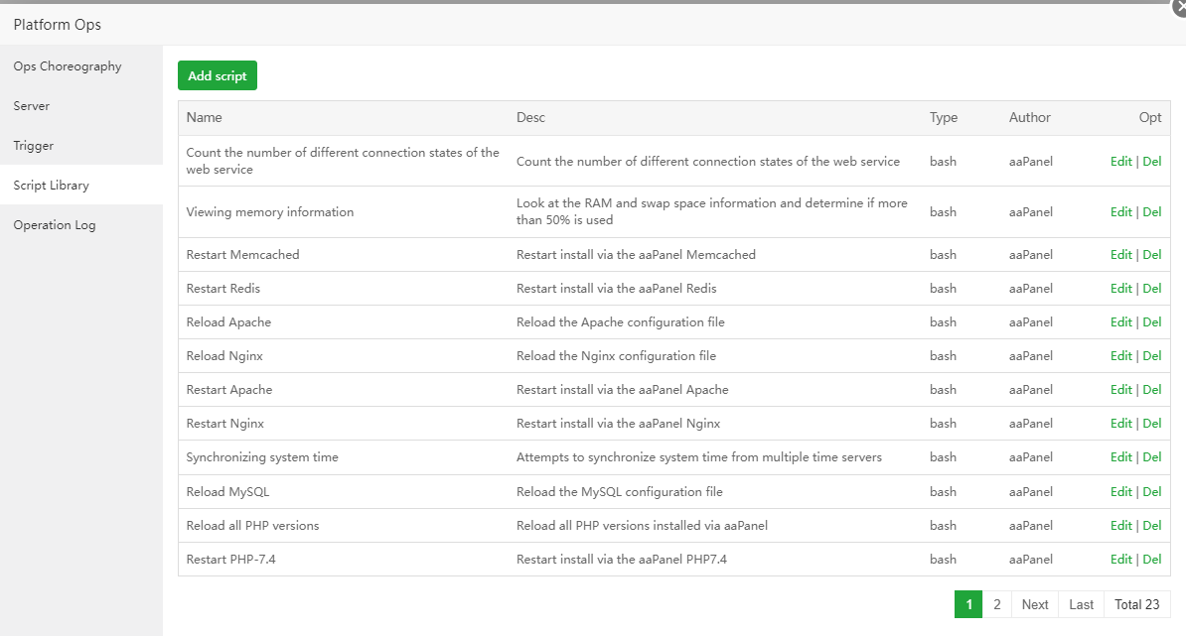Edit the Reload Nginx script
The image size is (1186, 636).
1120,356
